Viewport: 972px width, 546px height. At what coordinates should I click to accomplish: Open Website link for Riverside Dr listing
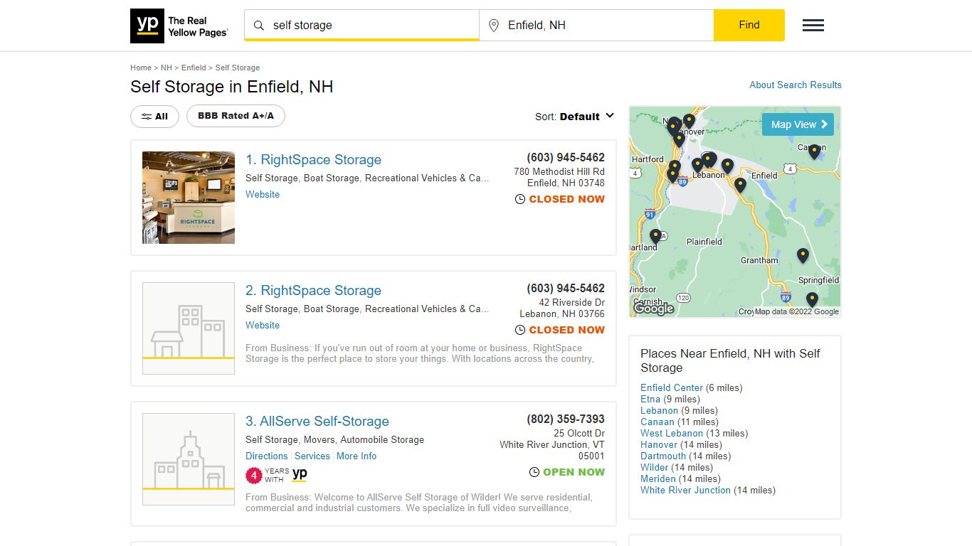point(263,325)
